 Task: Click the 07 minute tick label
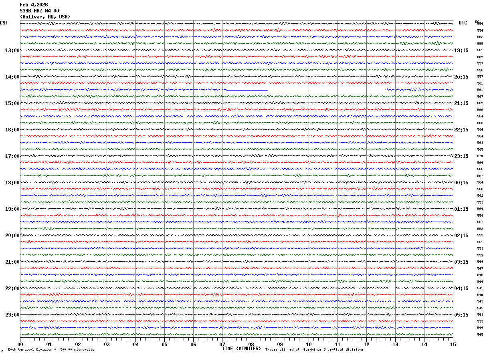[x=222, y=344]
